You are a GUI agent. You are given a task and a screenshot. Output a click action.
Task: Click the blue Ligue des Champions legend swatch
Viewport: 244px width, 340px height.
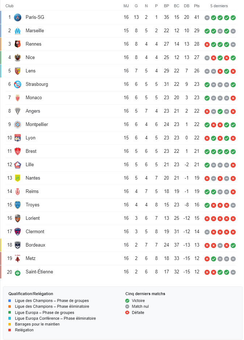point(10,301)
